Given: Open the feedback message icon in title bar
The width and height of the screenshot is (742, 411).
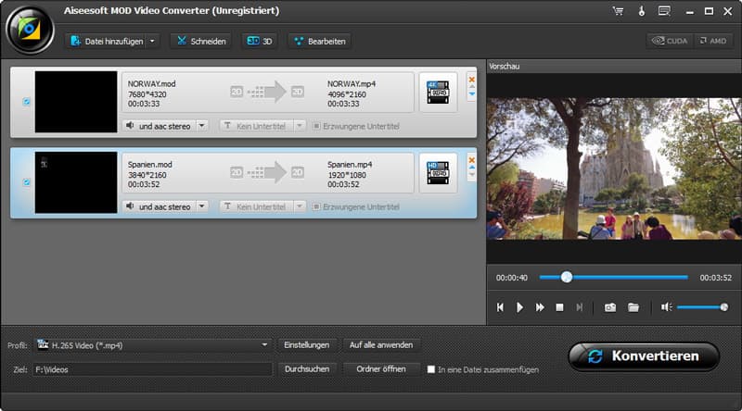Looking at the screenshot, I should [x=664, y=11].
